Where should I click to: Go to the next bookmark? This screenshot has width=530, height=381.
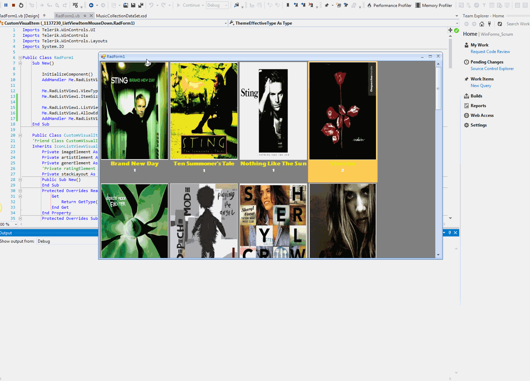(303, 5)
